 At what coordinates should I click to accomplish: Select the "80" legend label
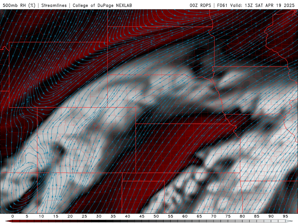[242, 216]
